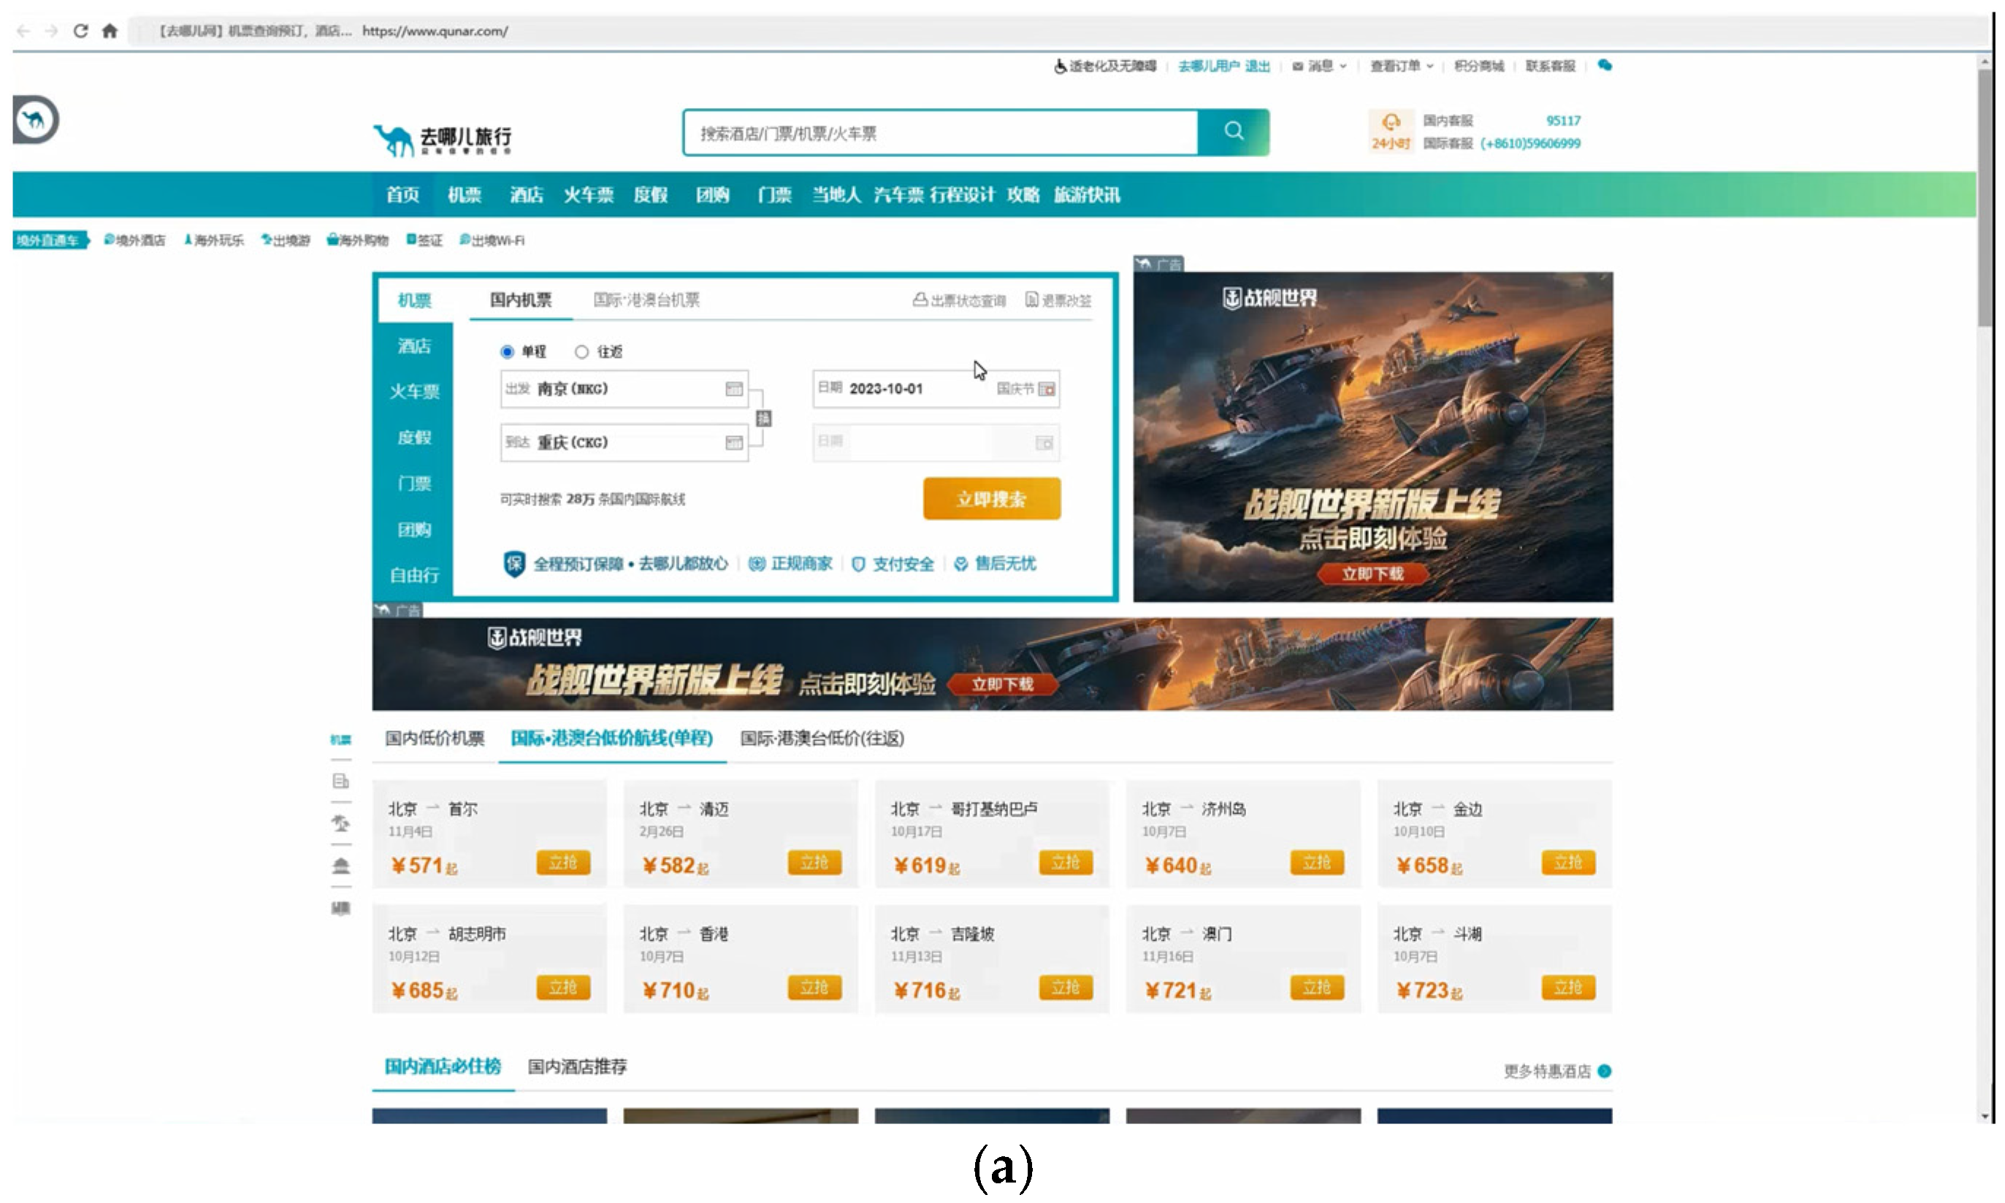Image resolution: width=2005 pixels, height=1203 pixels.
Task: Open city picker icon in 重庆 arrival field
Action: coord(733,443)
